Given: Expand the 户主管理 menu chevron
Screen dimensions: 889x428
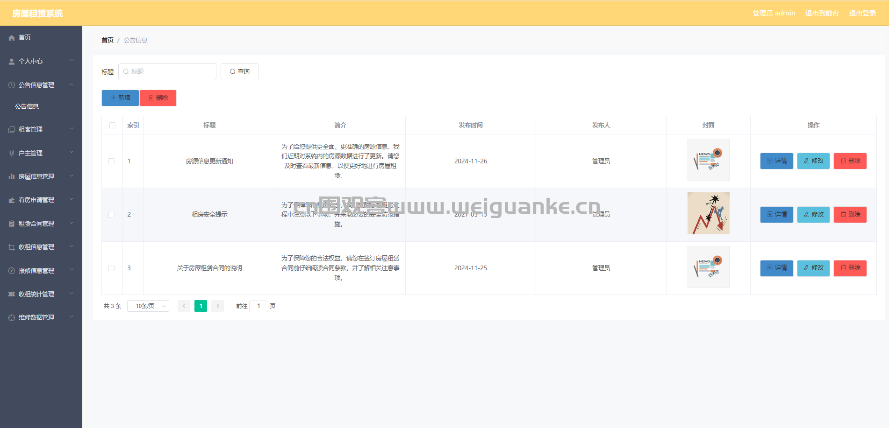Looking at the screenshot, I should [x=72, y=152].
